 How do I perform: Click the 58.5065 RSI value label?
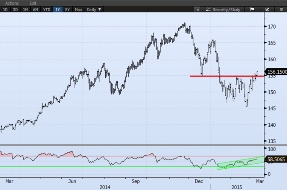click(x=276, y=160)
